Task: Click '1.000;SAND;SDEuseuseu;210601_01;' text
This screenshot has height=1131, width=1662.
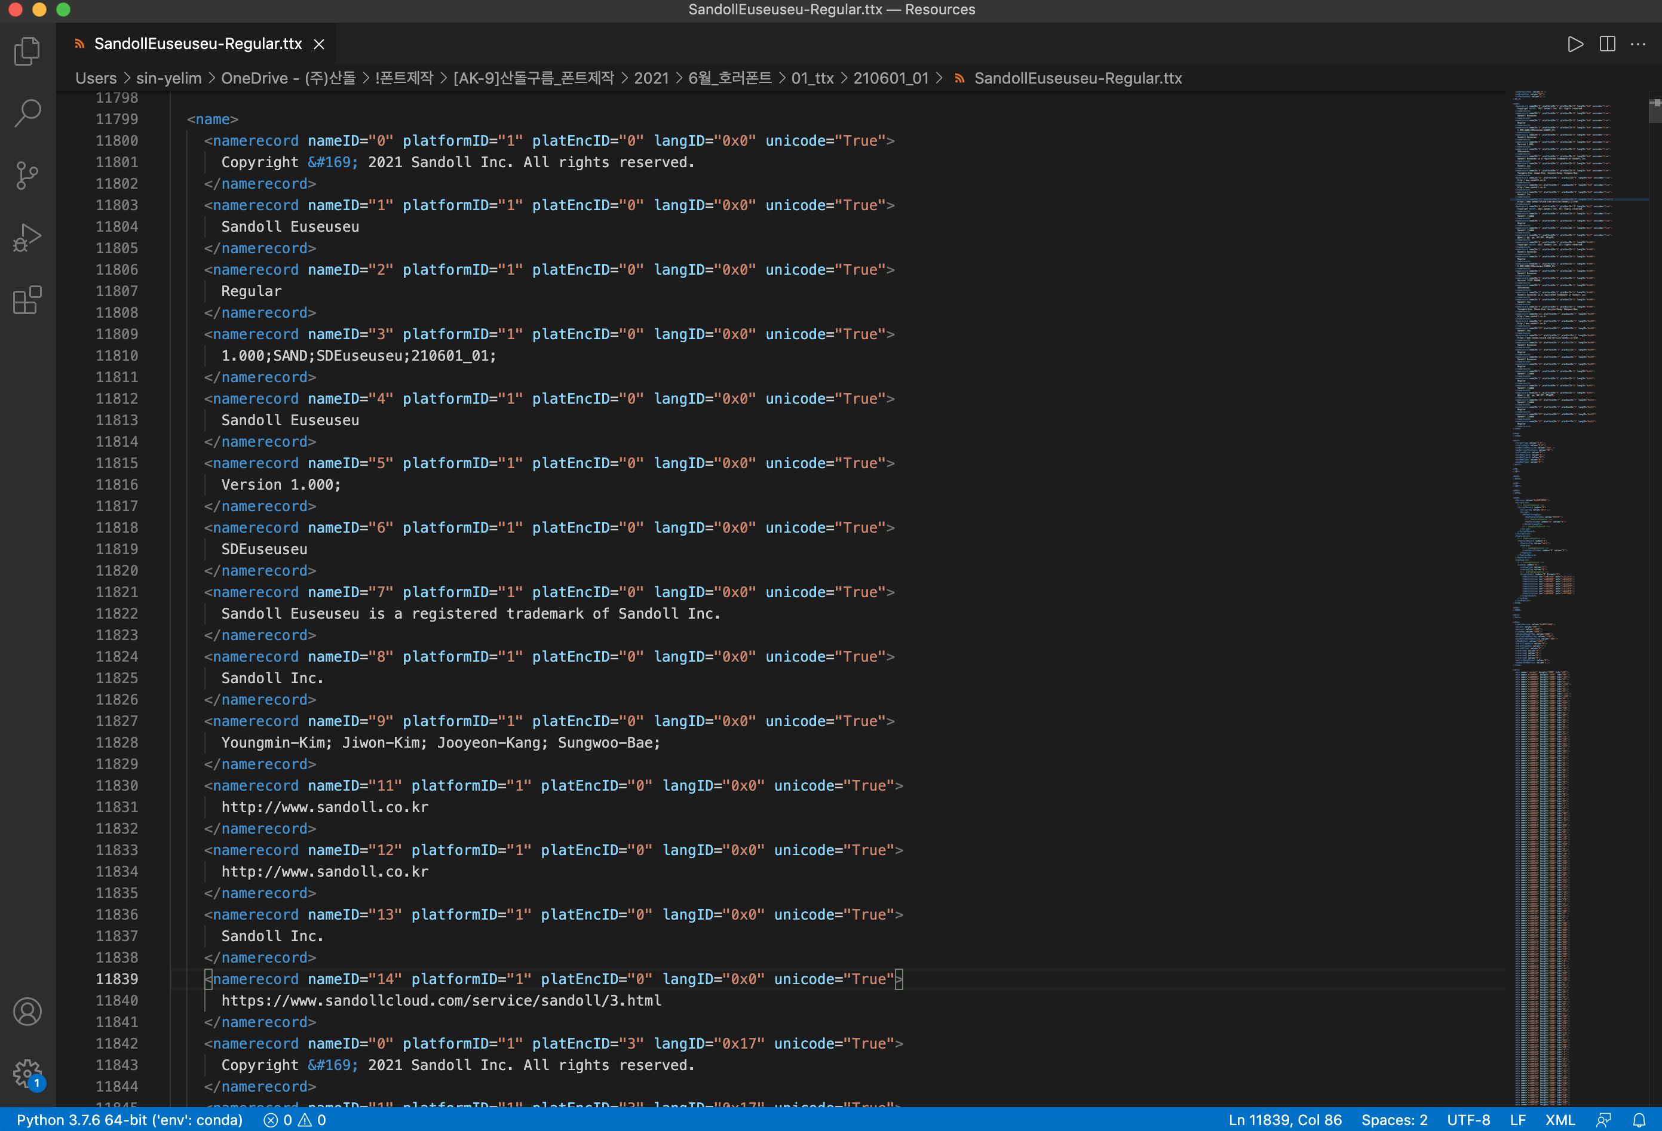Action: [358, 355]
